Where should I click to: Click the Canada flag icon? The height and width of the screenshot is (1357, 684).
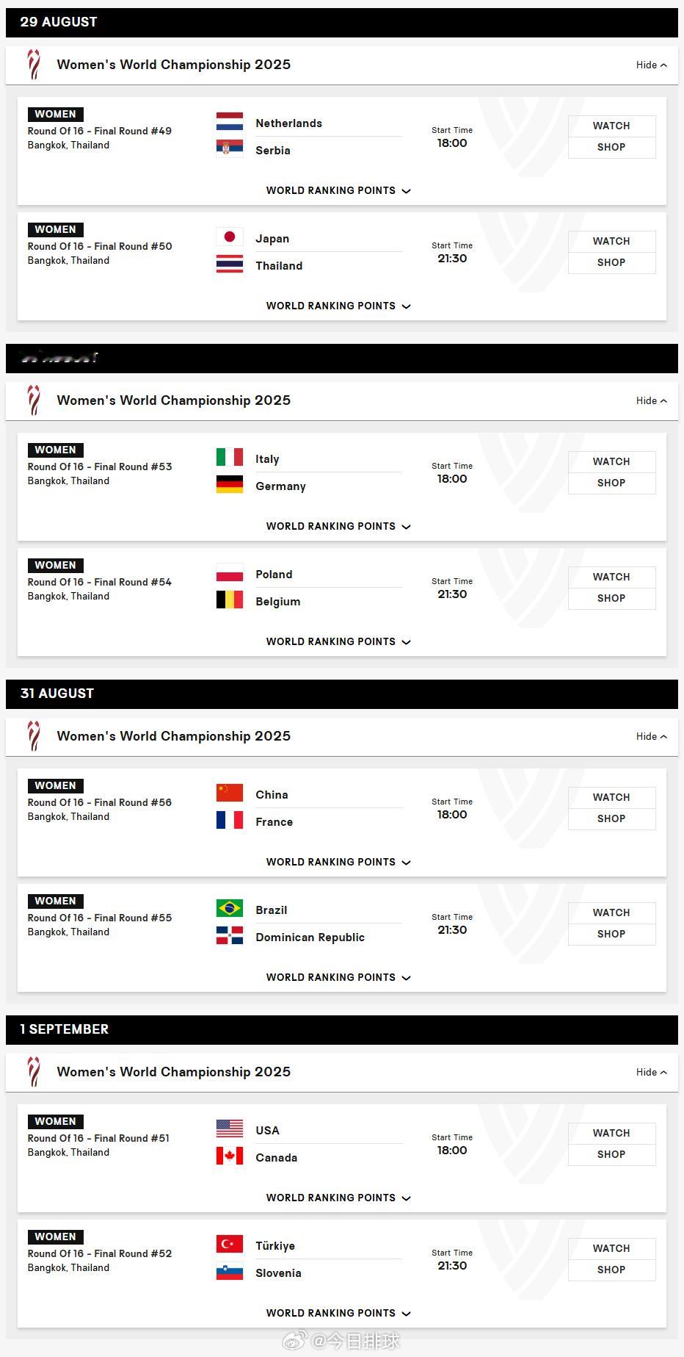[x=230, y=1156]
